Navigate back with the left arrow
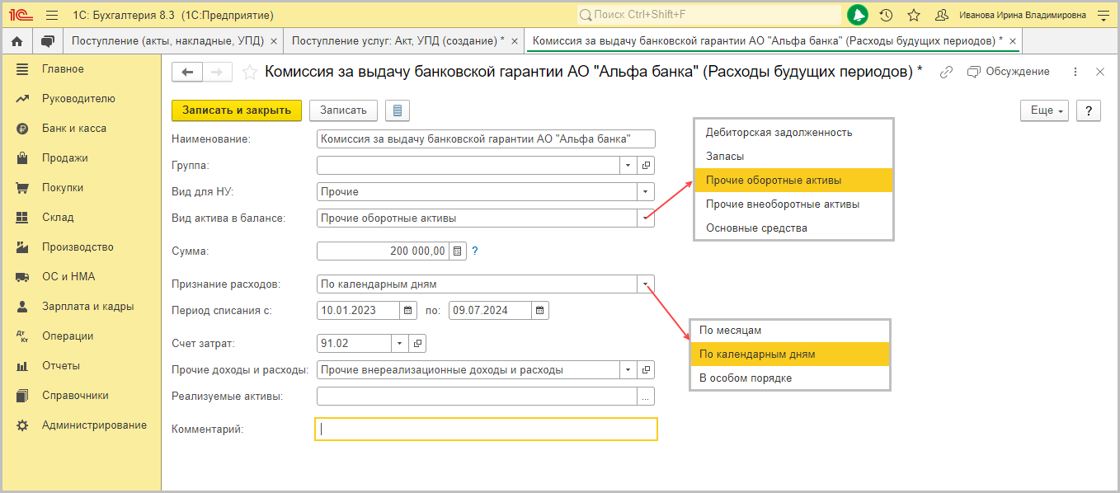 coord(186,73)
